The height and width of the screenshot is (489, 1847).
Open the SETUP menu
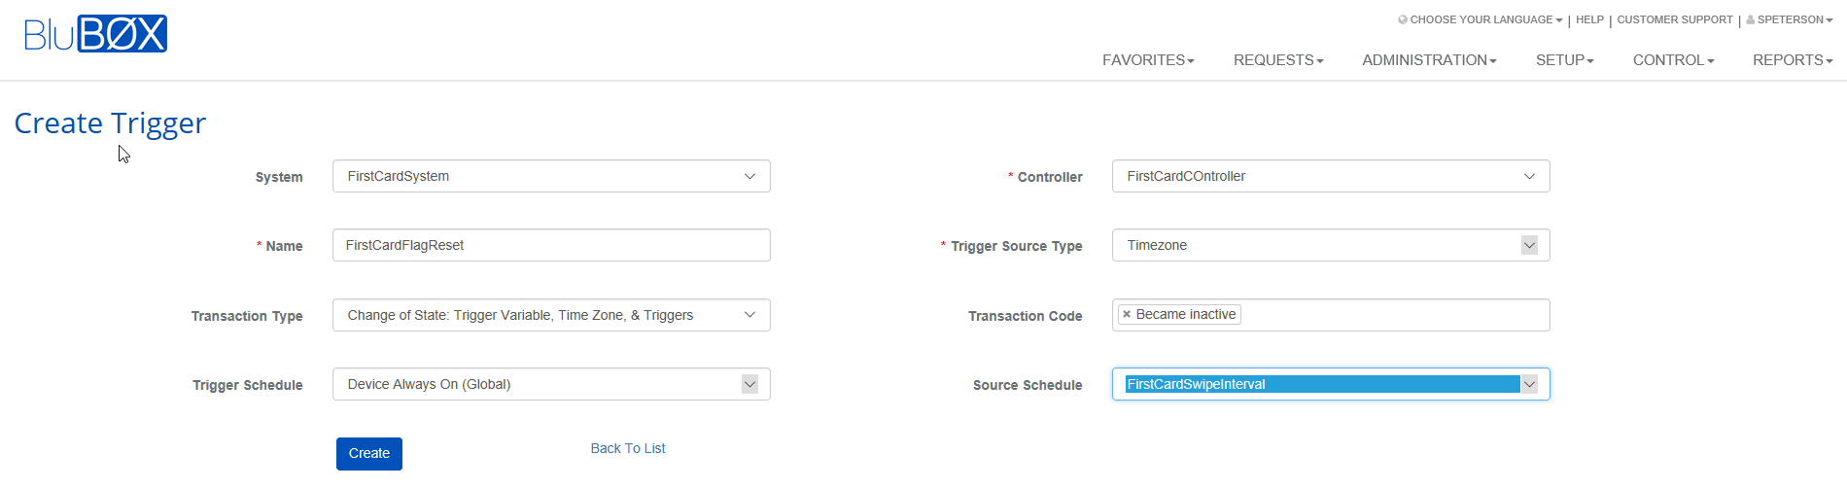click(x=1565, y=60)
